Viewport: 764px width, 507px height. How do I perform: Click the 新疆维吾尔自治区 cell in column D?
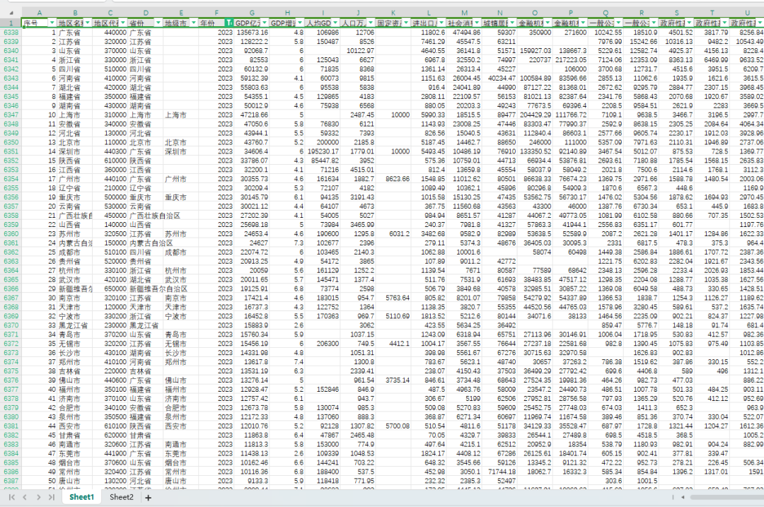point(146,289)
